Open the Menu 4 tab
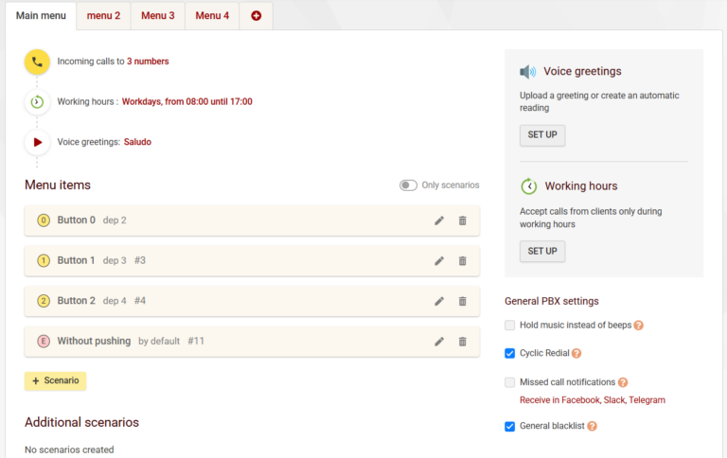Viewport: 727px width, 458px height. [x=212, y=16]
